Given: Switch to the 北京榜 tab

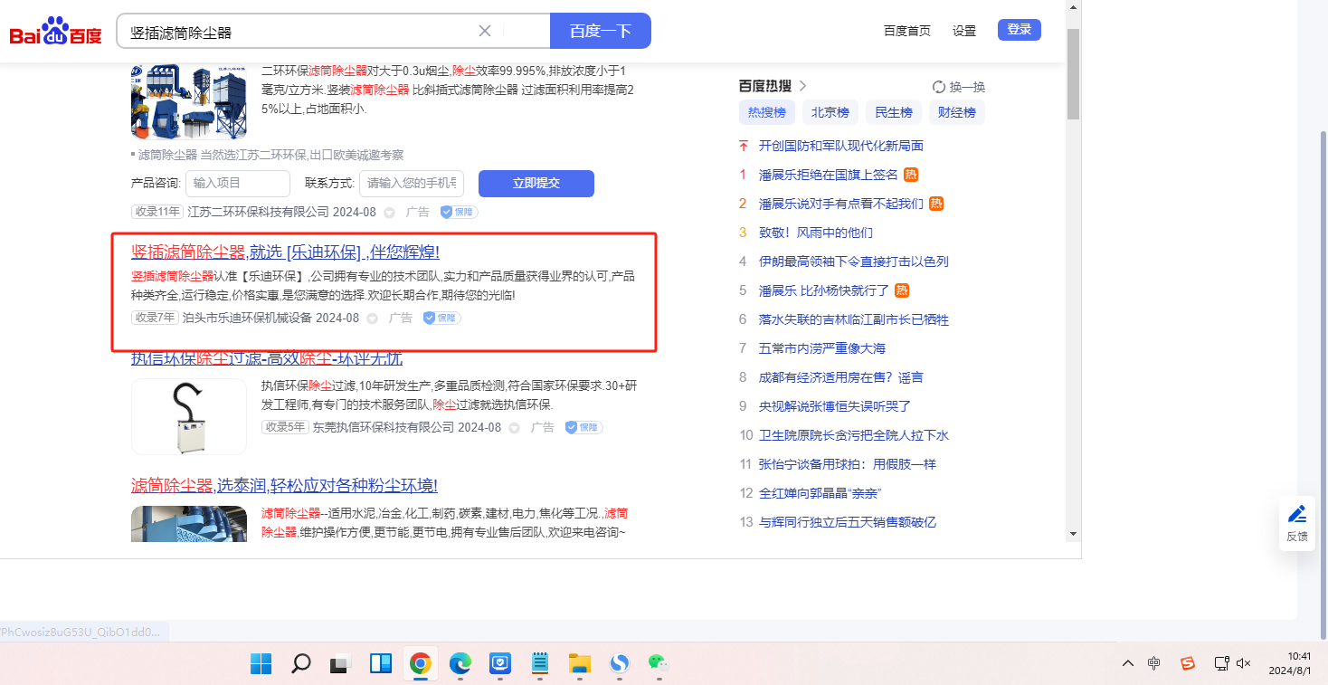Looking at the screenshot, I should pyautogui.click(x=830, y=113).
